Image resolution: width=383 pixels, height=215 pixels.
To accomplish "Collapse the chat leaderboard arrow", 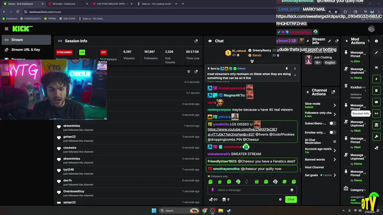I will tap(252, 61).
